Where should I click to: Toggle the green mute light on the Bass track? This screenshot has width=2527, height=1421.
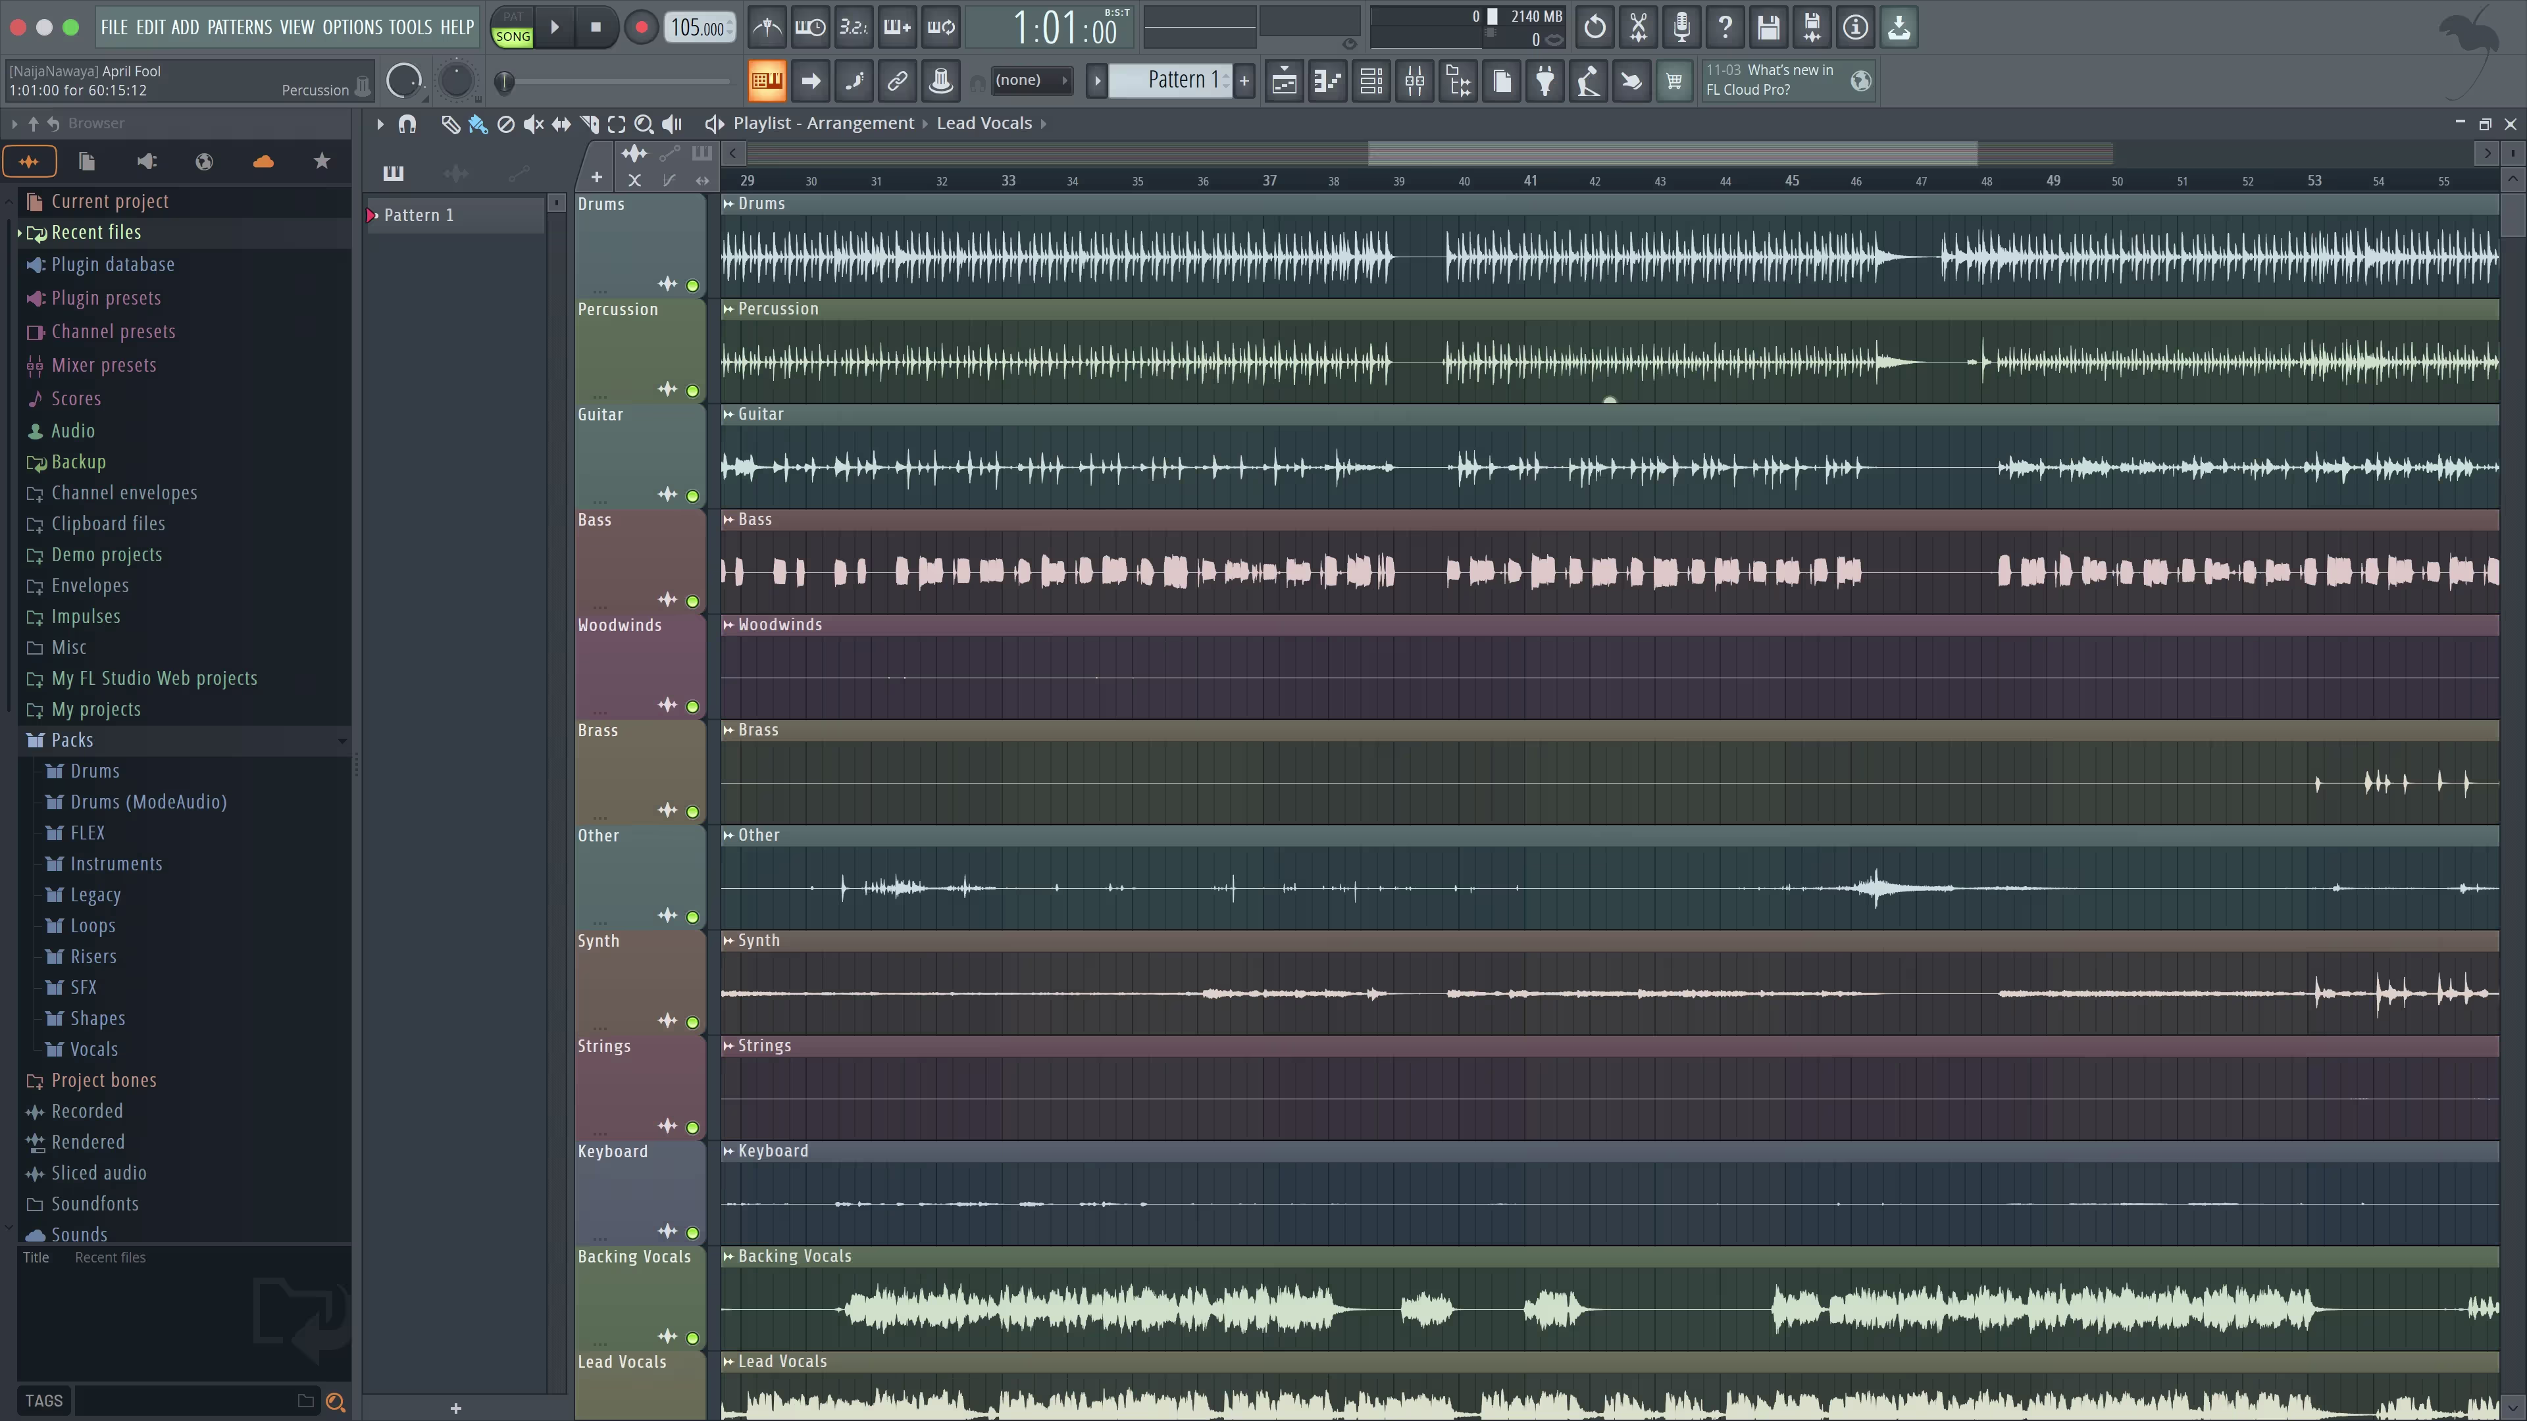click(692, 600)
